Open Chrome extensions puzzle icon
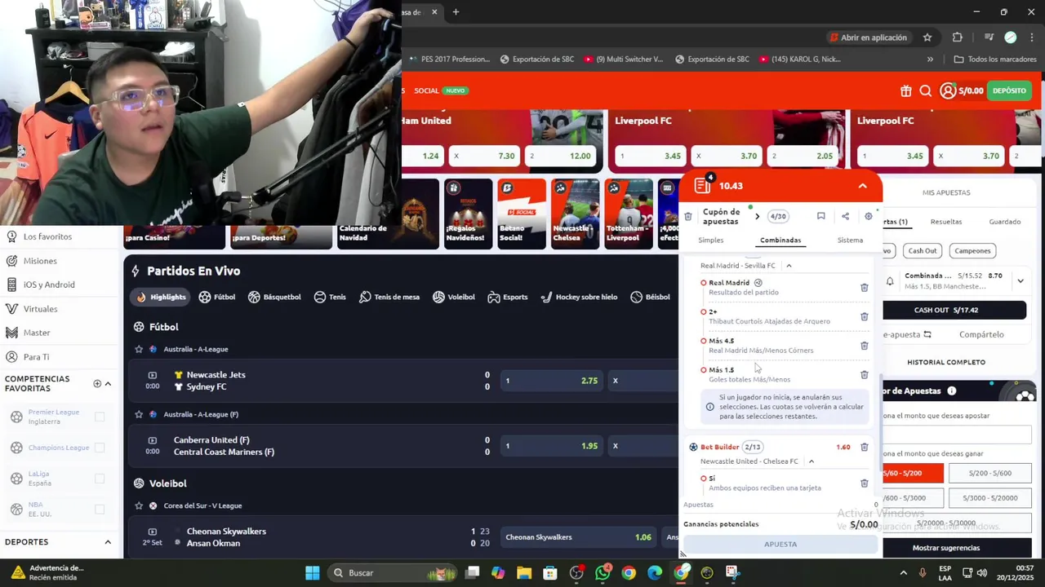 tap(958, 38)
